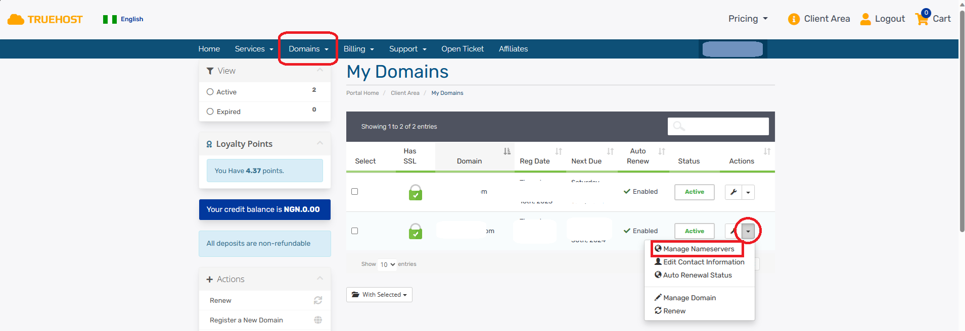Click the SSL padlock icon in second row
Viewport: 965px width, 331px height.
pos(416,231)
